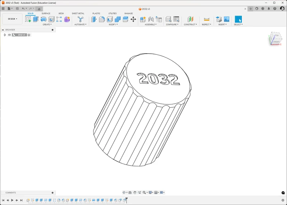Select the Create Sketch tool
The image size is (287, 205).
pyautogui.click(x=28, y=19)
